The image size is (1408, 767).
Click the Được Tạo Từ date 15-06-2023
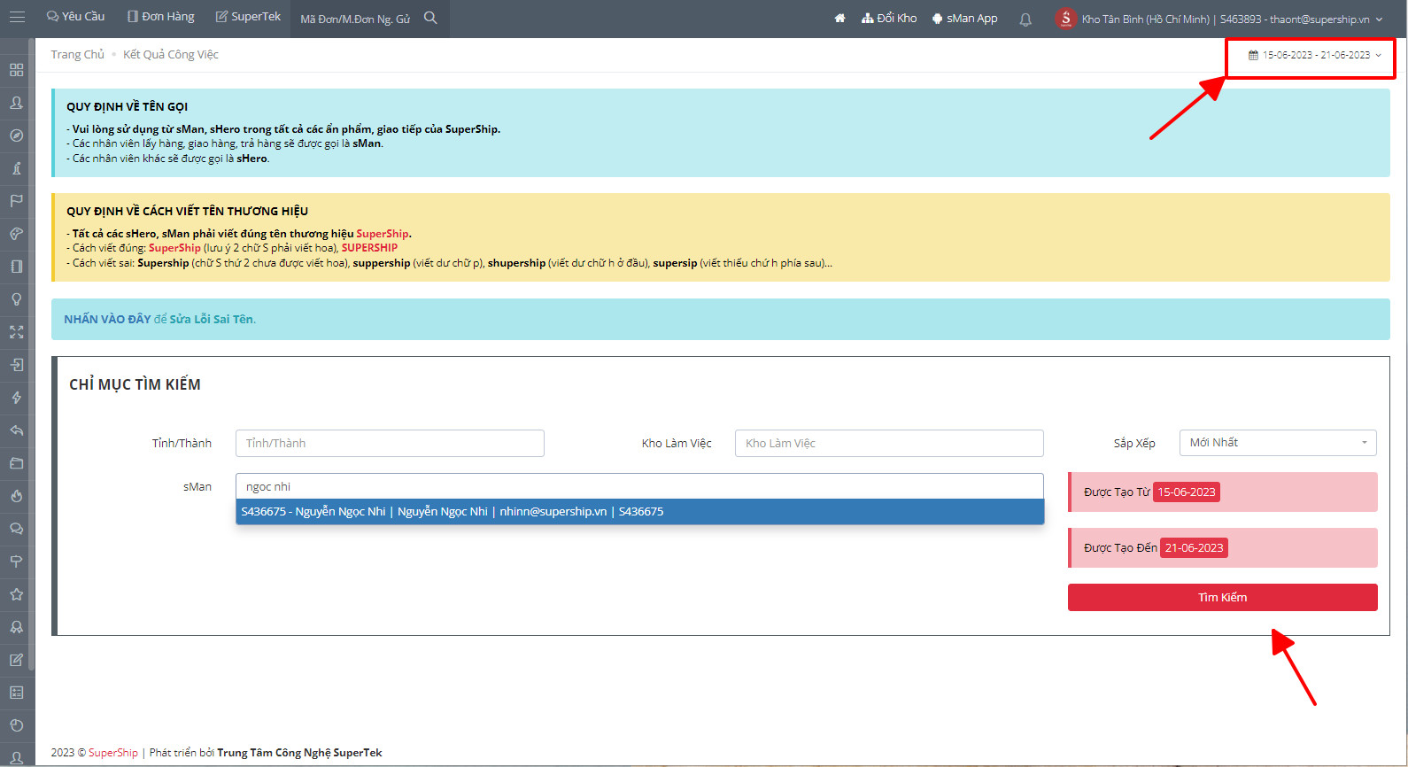click(1187, 492)
